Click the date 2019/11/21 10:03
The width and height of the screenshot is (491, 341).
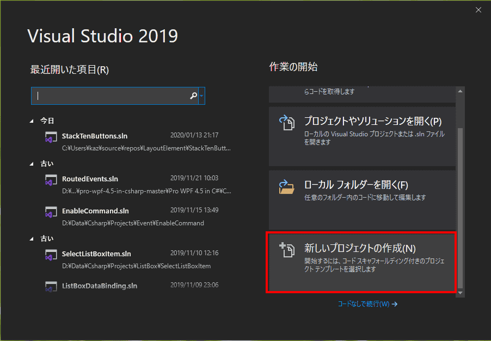[194, 178]
